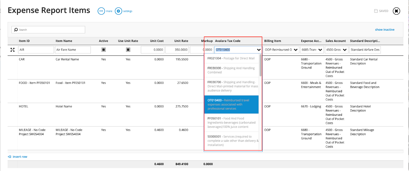Click the more options ellipsis icon
Screen dimensions: 409x171
coord(101,11)
